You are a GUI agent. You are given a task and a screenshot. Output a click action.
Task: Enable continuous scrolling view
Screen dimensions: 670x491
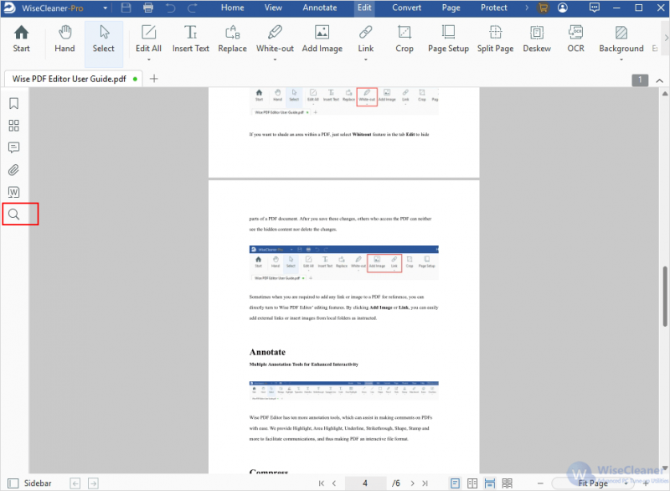click(490, 483)
